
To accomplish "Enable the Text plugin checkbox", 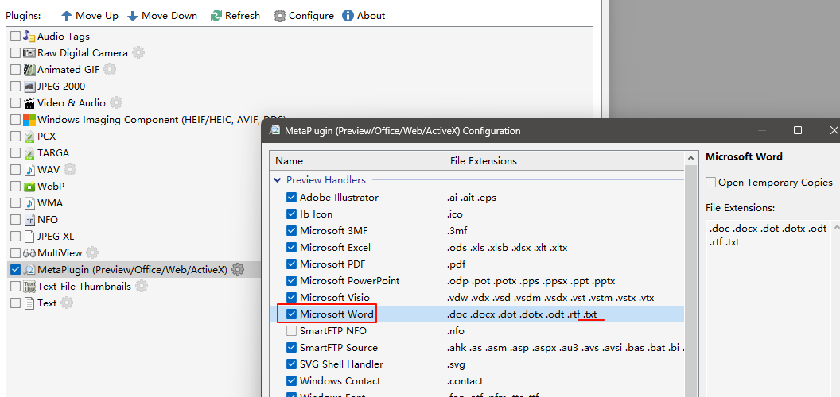I will 15,303.
